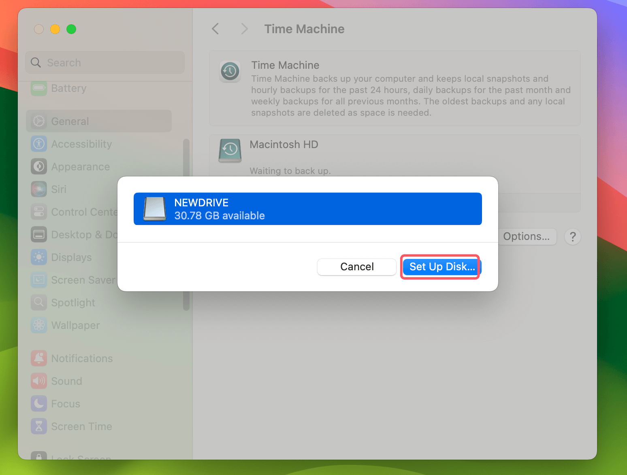Click the Set Up Disk button

(440, 267)
